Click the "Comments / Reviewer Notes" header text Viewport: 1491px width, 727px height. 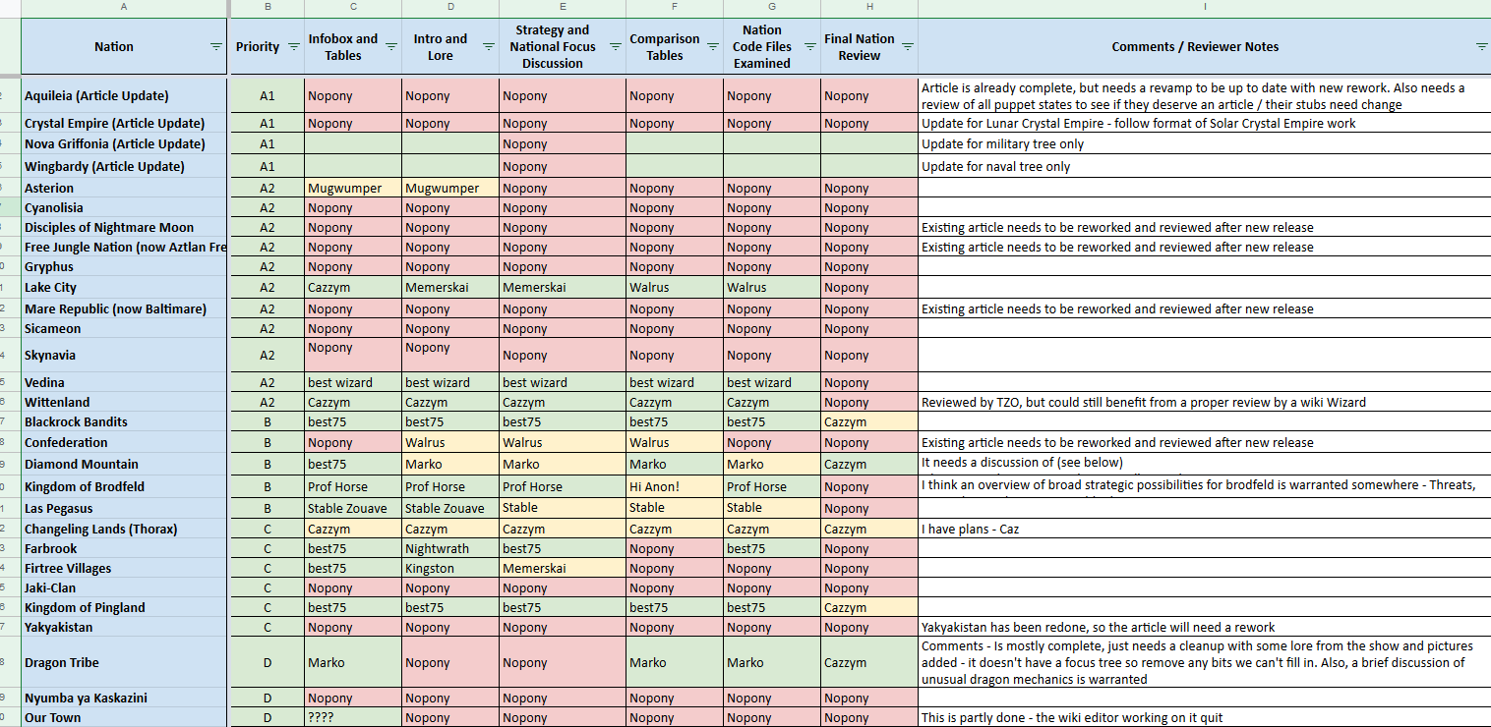[x=1195, y=47]
